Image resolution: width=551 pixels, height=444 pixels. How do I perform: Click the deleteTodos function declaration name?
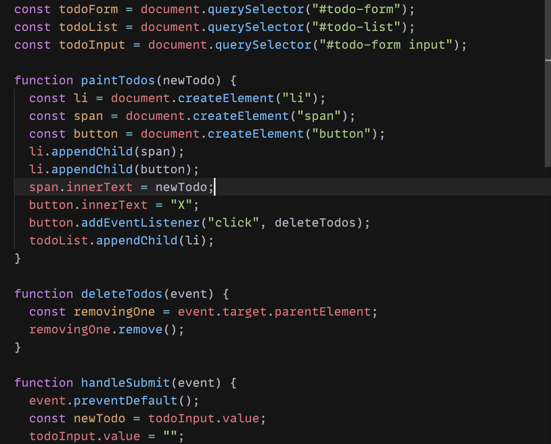point(121,294)
